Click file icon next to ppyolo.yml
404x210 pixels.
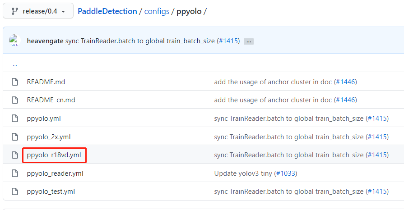15,119
